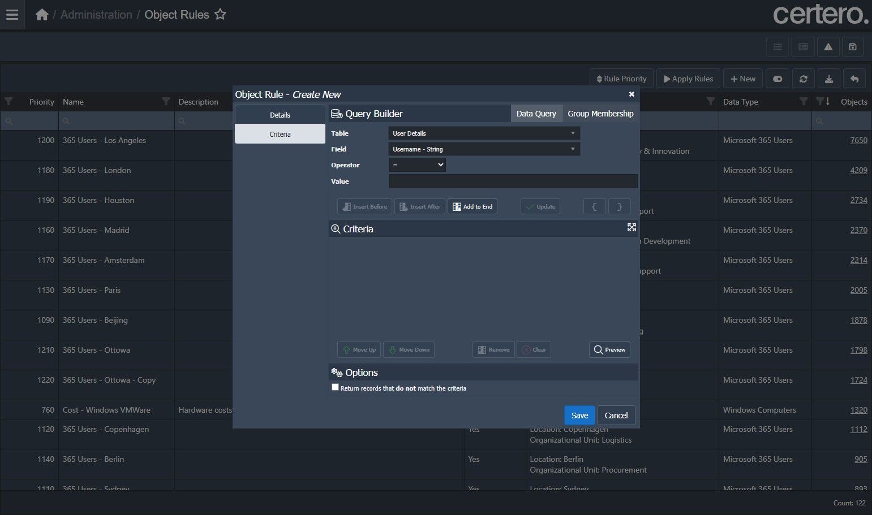The image size is (872, 515).
Task: Open the hamburger navigation menu
Action: click(12, 15)
